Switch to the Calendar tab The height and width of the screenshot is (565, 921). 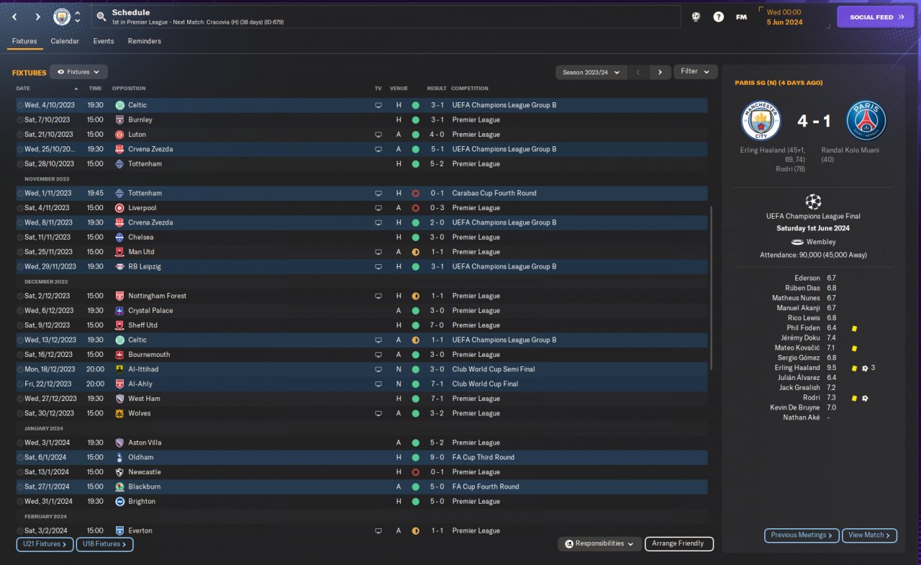click(x=65, y=42)
